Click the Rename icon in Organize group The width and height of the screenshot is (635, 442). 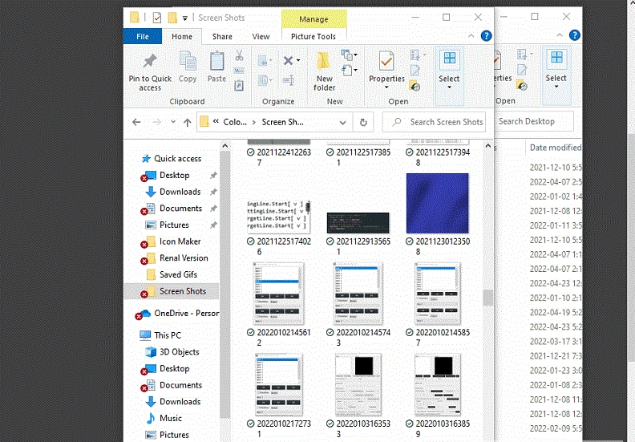point(289,80)
